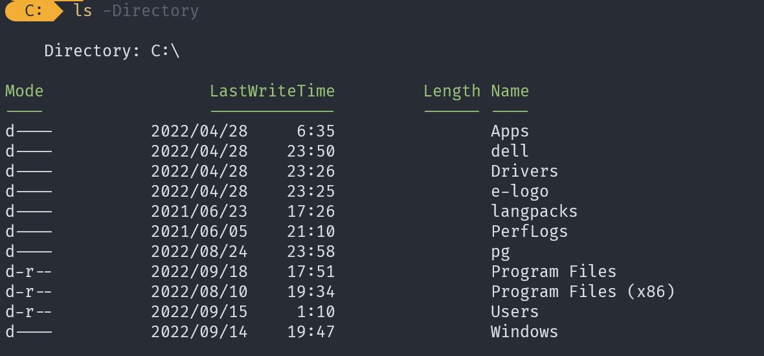Click the 'ls' command text
Screen dimensions: 764x356
[83, 10]
